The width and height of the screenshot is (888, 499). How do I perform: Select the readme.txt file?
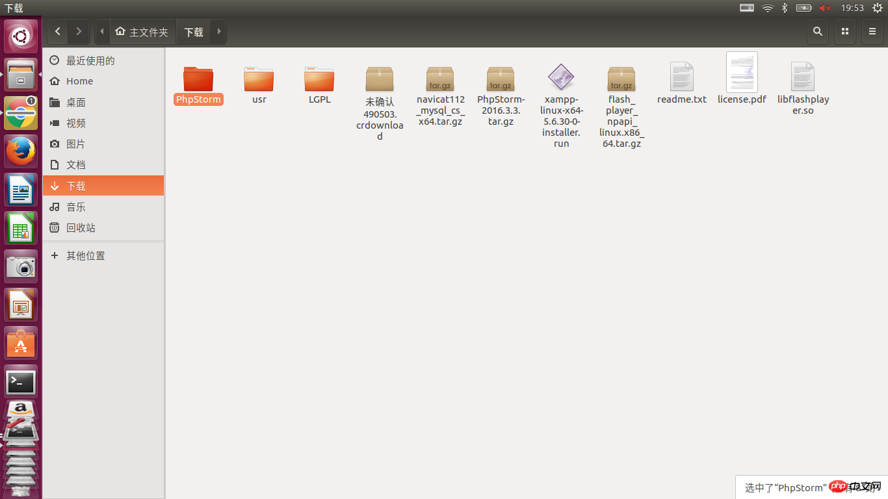coord(682,77)
